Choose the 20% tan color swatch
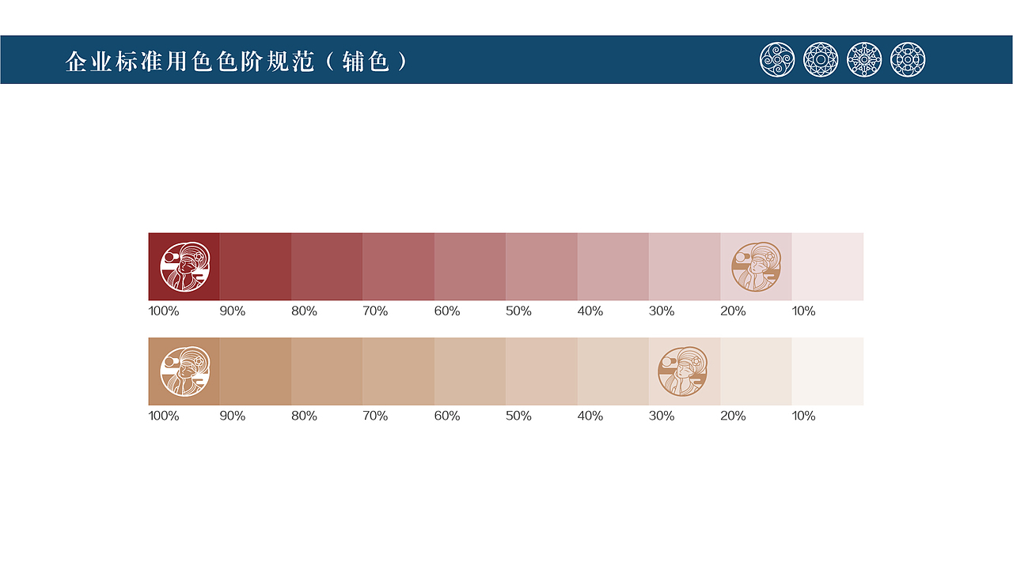Screen dimensions: 1013x569 click(756, 371)
